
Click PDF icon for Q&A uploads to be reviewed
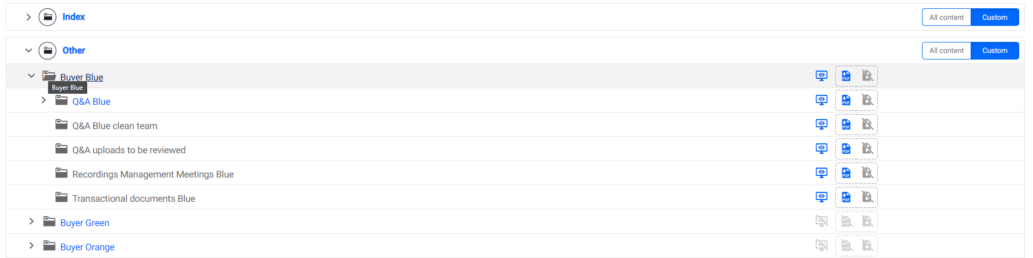coord(846,149)
